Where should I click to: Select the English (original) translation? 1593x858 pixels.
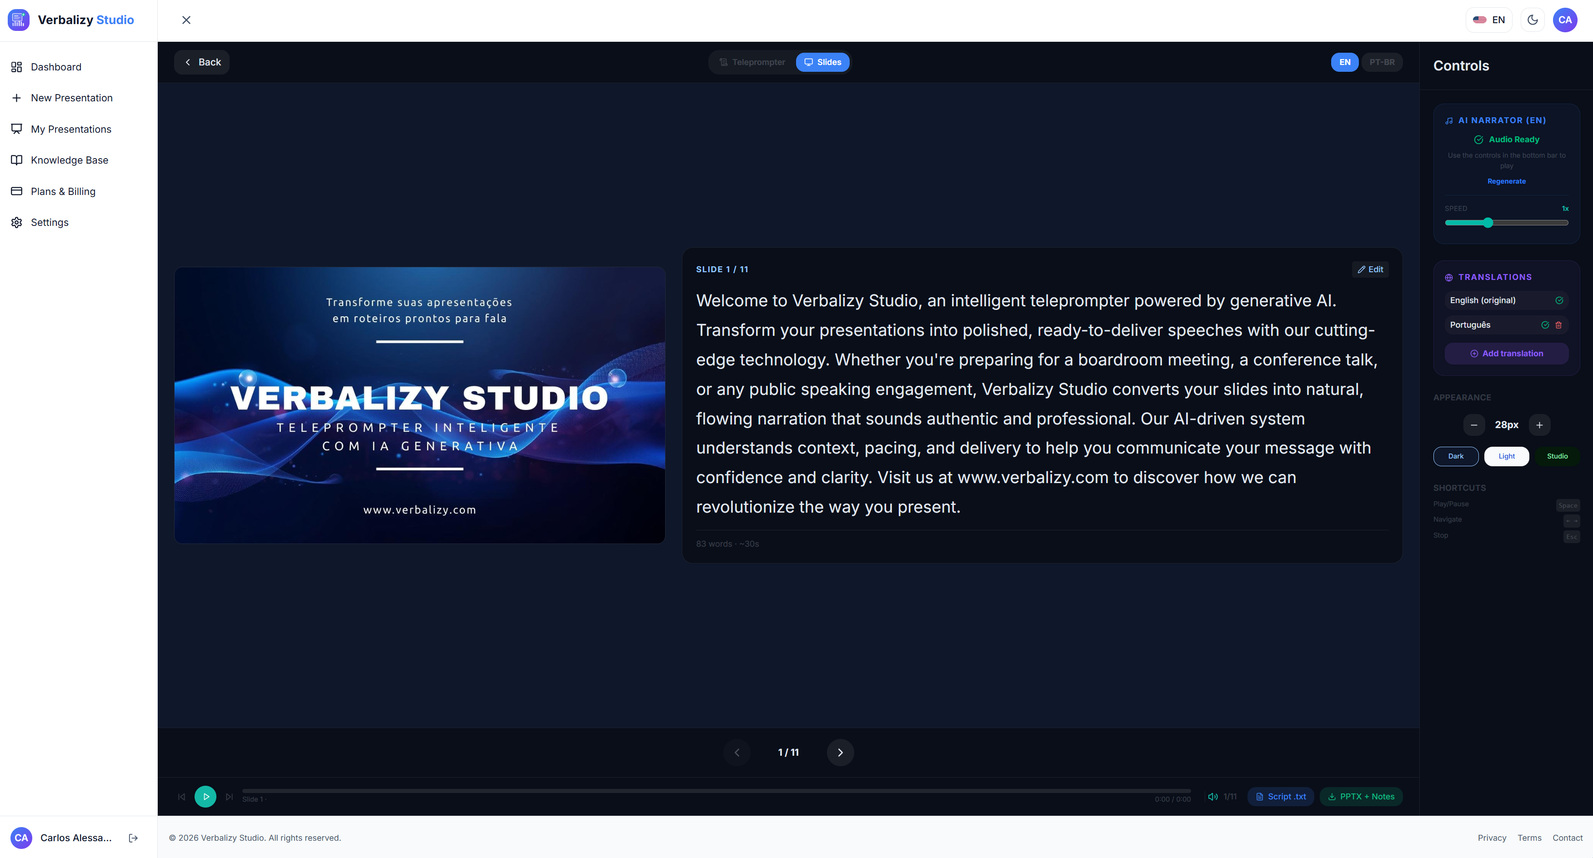click(1507, 300)
